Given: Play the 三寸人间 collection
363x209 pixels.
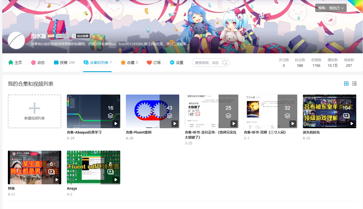Looking at the screenshot, I should coord(293,123).
